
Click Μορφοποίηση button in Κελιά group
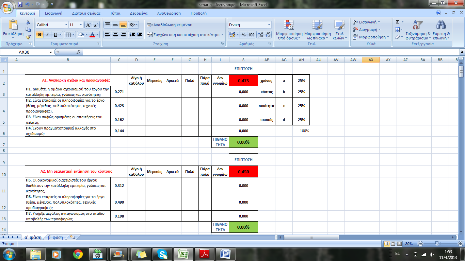(x=370, y=37)
